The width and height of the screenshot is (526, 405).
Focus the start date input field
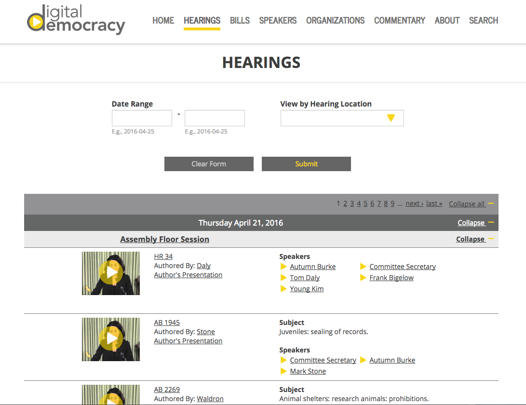pyautogui.click(x=142, y=118)
